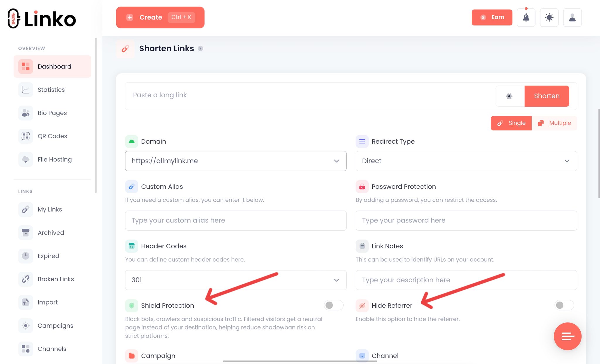Open Statistics in sidebar
The width and height of the screenshot is (600, 364).
tap(52, 90)
